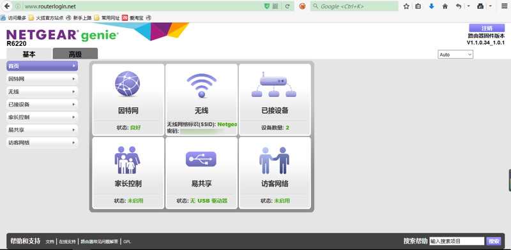The image size is (511, 250).
Task: Open the 火狐官方站点 bookmark folder
Action: (46, 18)
